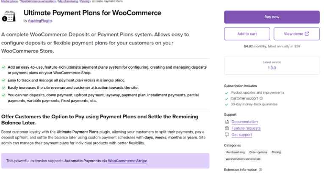Go to Marketplace breadcrumb

(x=9, y=2)
